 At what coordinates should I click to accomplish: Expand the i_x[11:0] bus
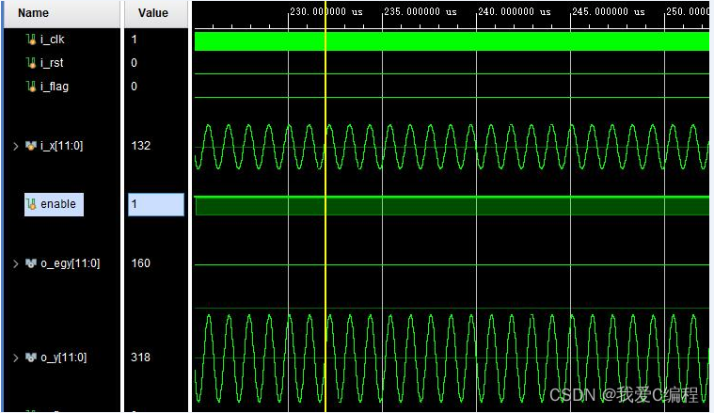14,146
